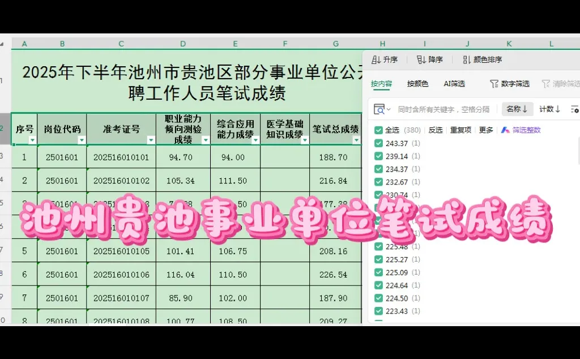
Task: Select column D header
Action: point(183,44)
